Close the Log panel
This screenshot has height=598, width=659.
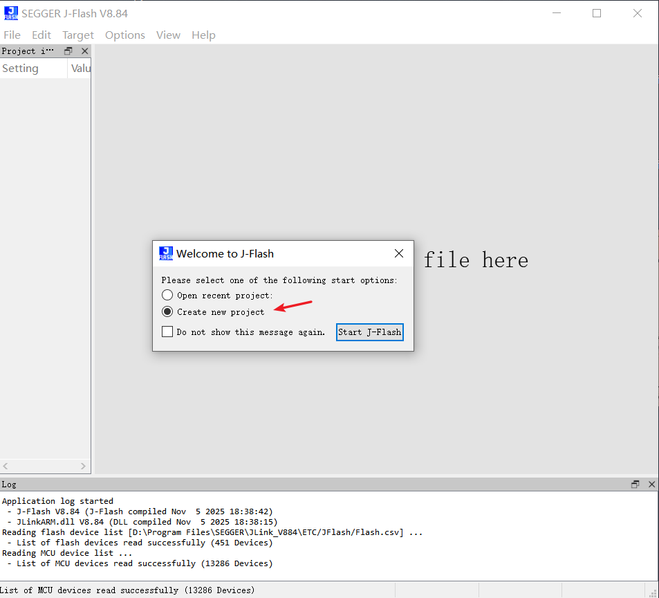[652, 484]
